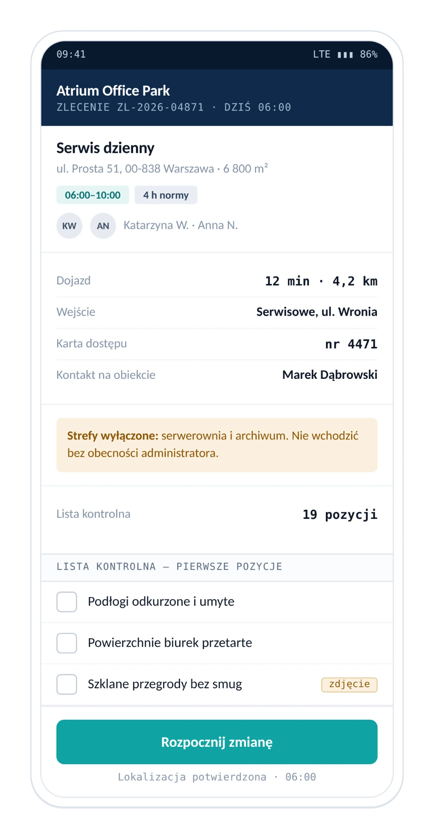The image size is (434, 838).
Task: Open the Karta dostępu nr 4471 row
Action: point(217,344)
